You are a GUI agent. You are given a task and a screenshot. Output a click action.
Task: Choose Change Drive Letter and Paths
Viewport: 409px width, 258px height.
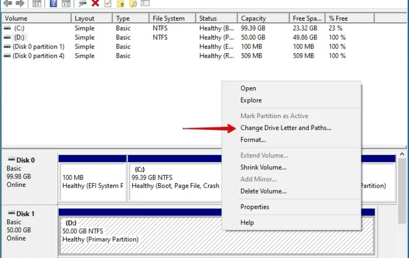pos(286,128)
